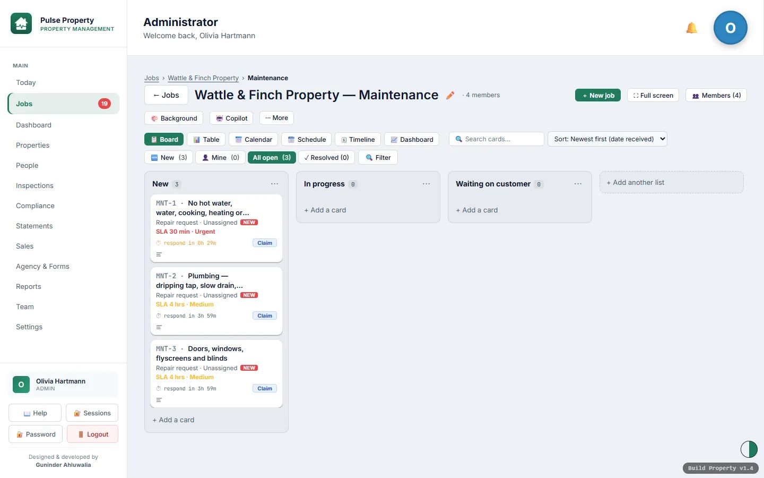Log out with the Logout button
Image resolution: width=764 pixels, height=478 pixels.
pyautogui.click(x=93, y=434)
